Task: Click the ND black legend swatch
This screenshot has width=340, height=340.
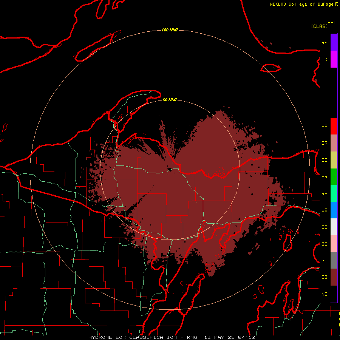Action: pyautogui.click(x=334, y=294)
